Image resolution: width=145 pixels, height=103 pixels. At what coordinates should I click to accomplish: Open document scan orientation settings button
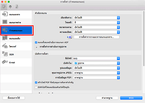pos(96,37)
